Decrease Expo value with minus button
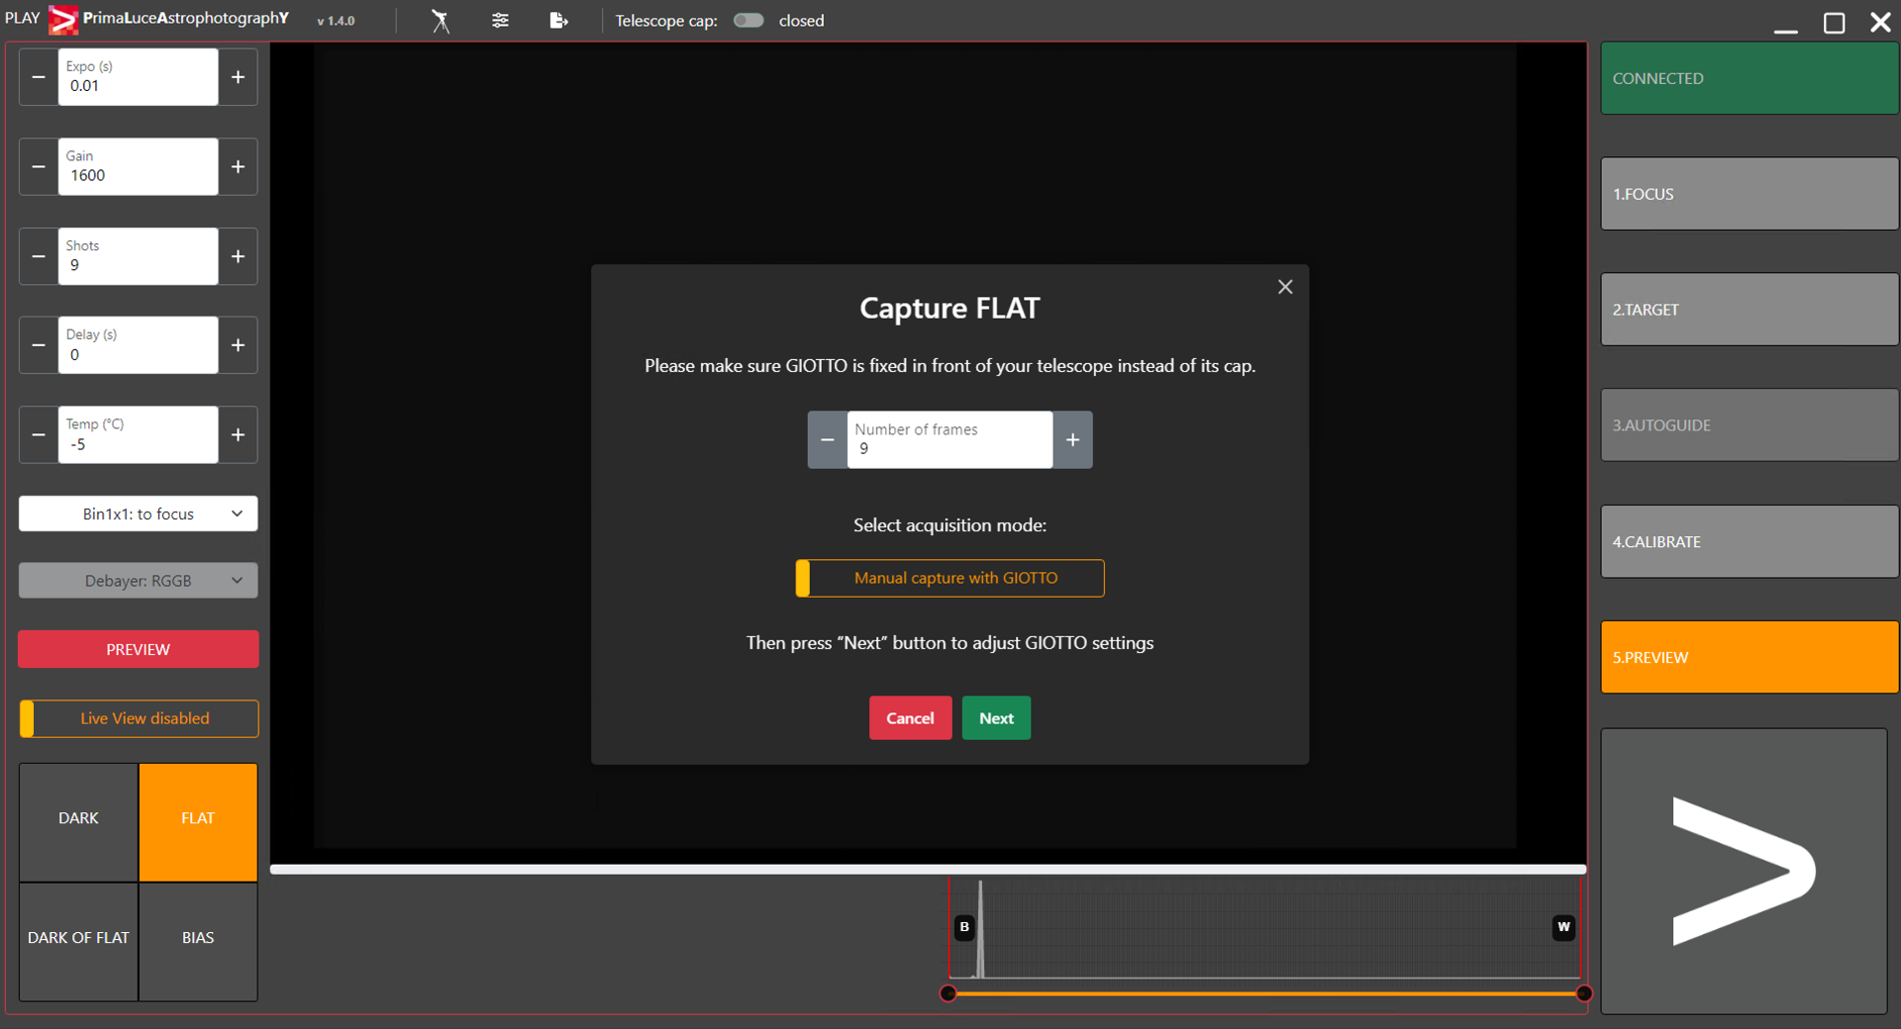 [39, 77]
